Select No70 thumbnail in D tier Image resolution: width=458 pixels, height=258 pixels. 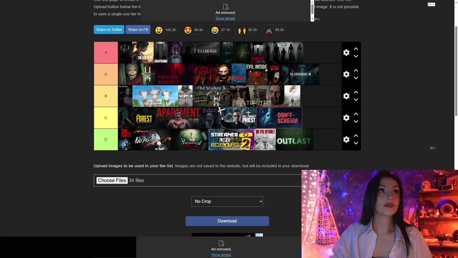152,139
